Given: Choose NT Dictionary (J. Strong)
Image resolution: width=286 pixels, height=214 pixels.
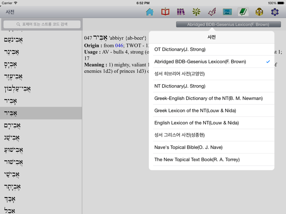Looking at the screenshot, I should click(212, 86).
